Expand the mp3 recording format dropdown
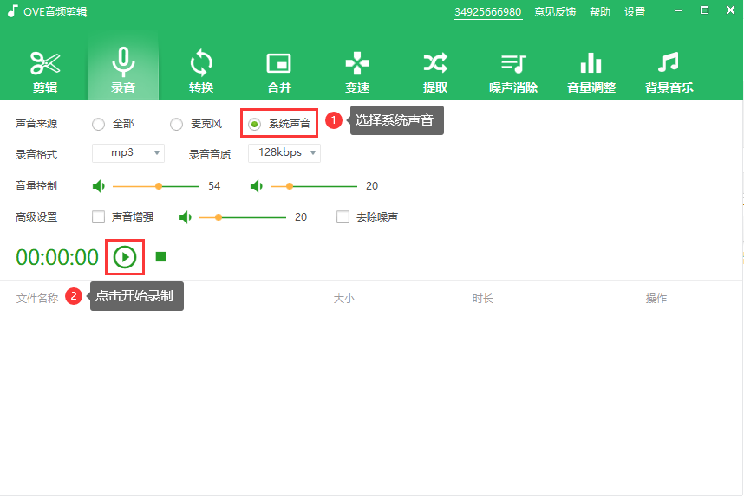 click(x=128, y=153)
